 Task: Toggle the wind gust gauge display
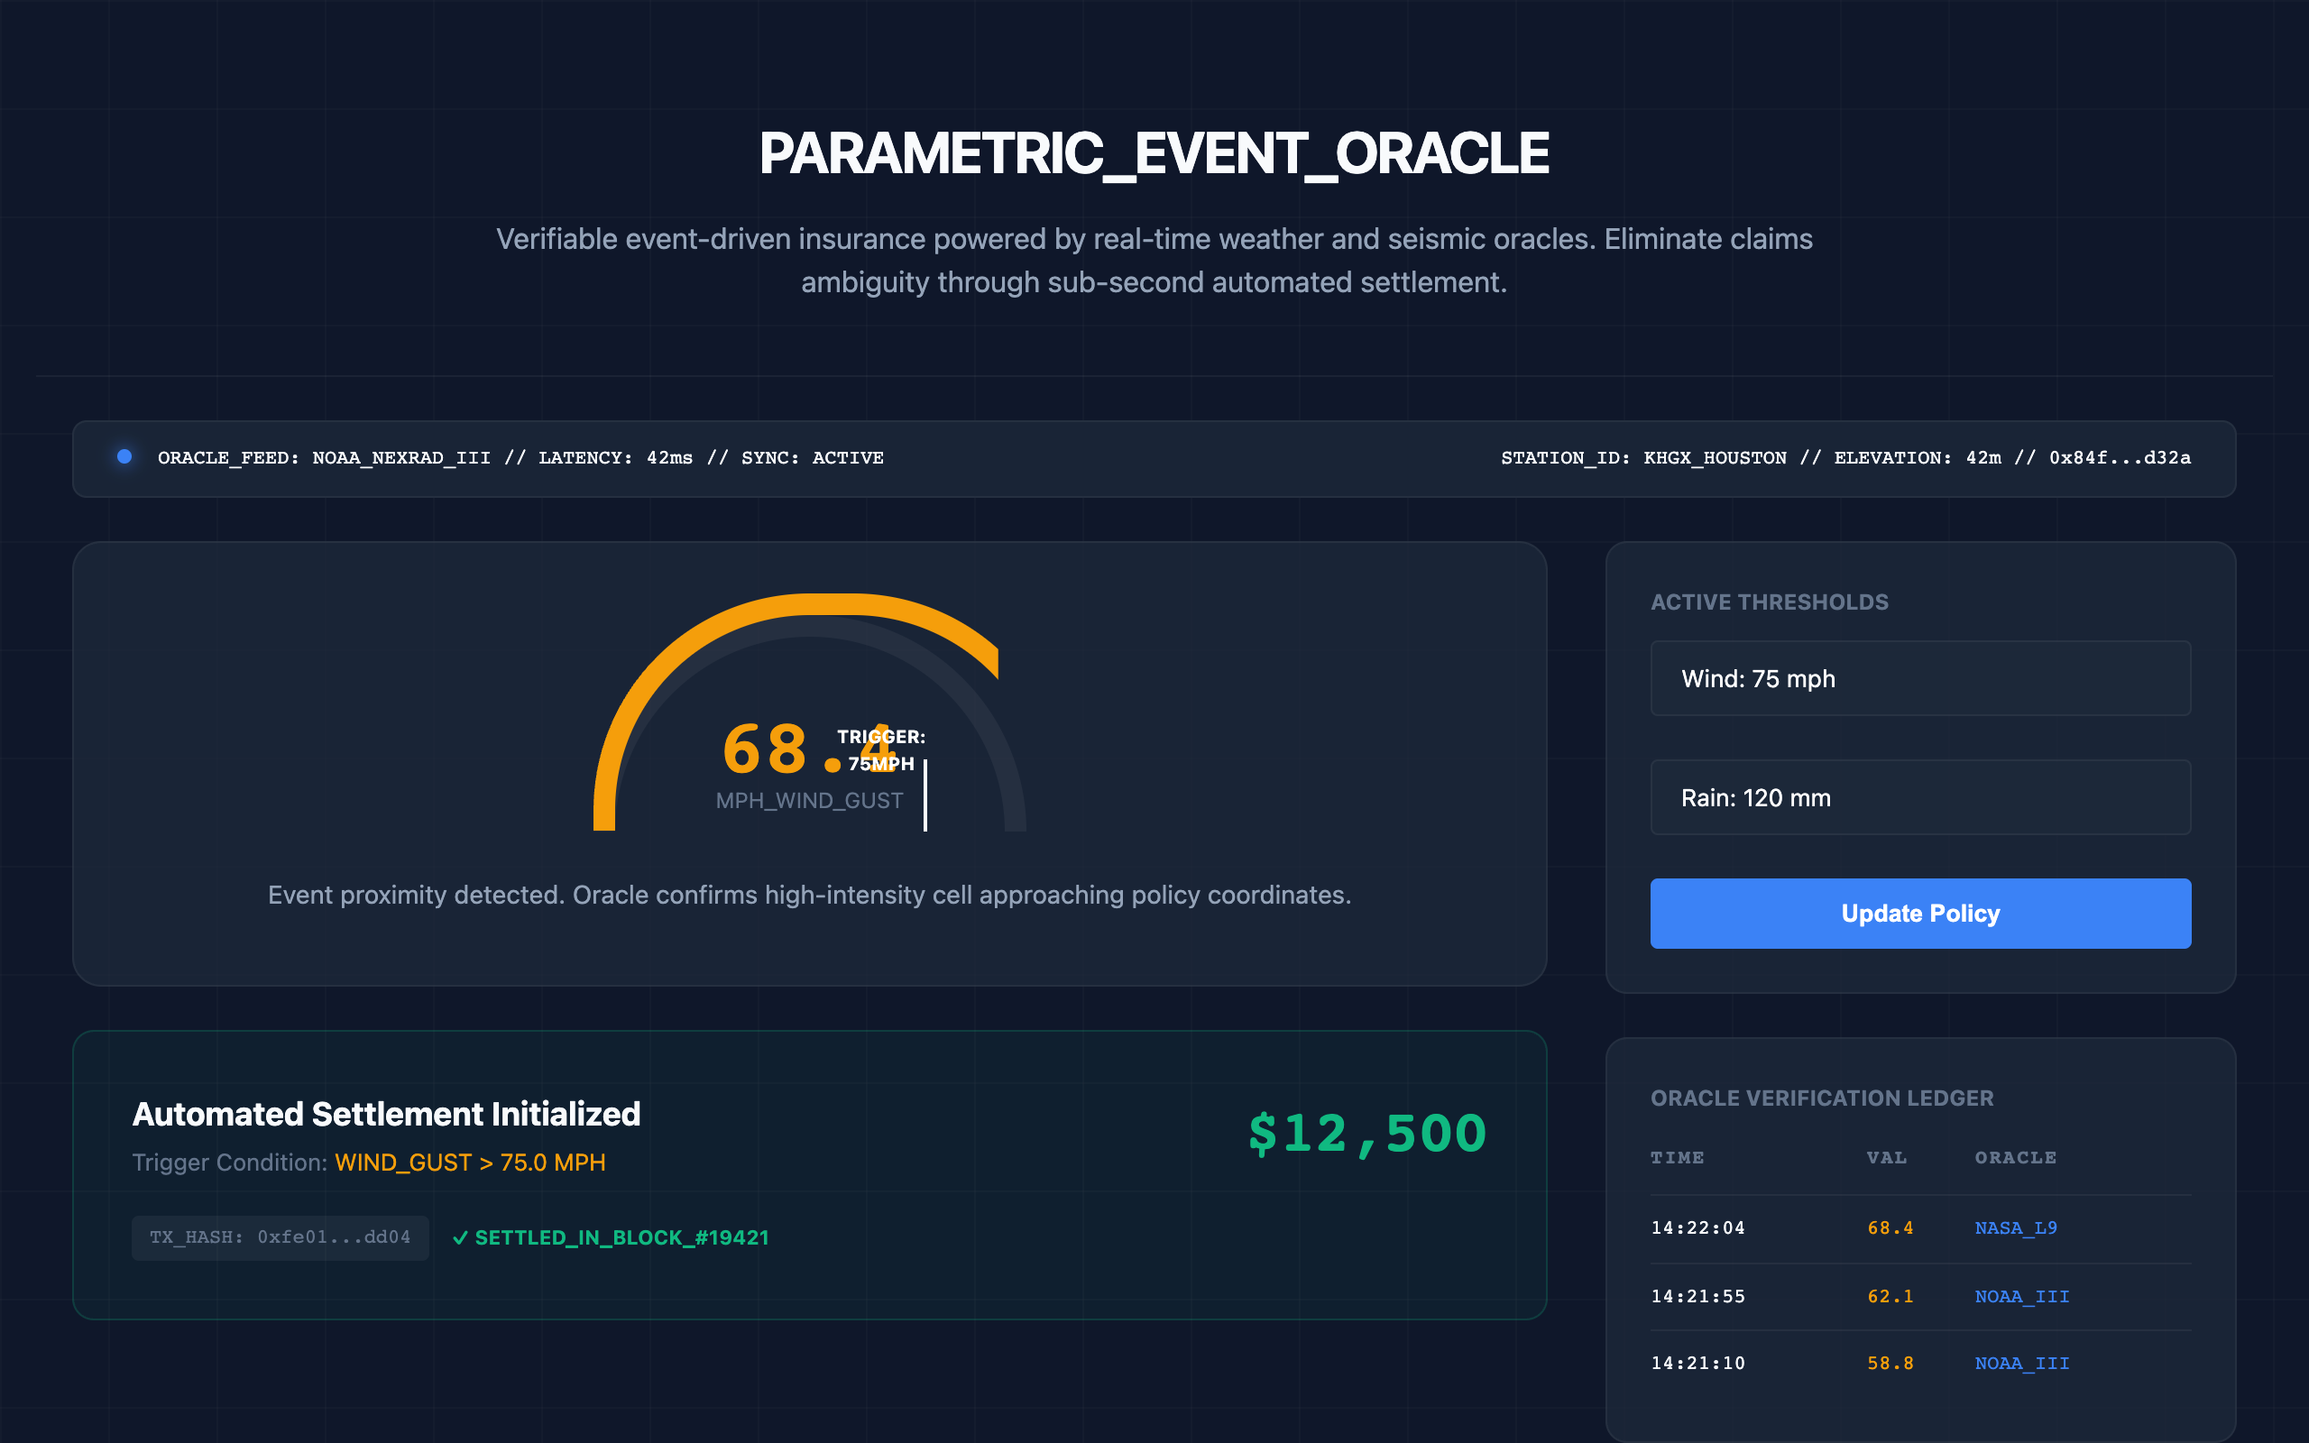click(x=809, y=754)
